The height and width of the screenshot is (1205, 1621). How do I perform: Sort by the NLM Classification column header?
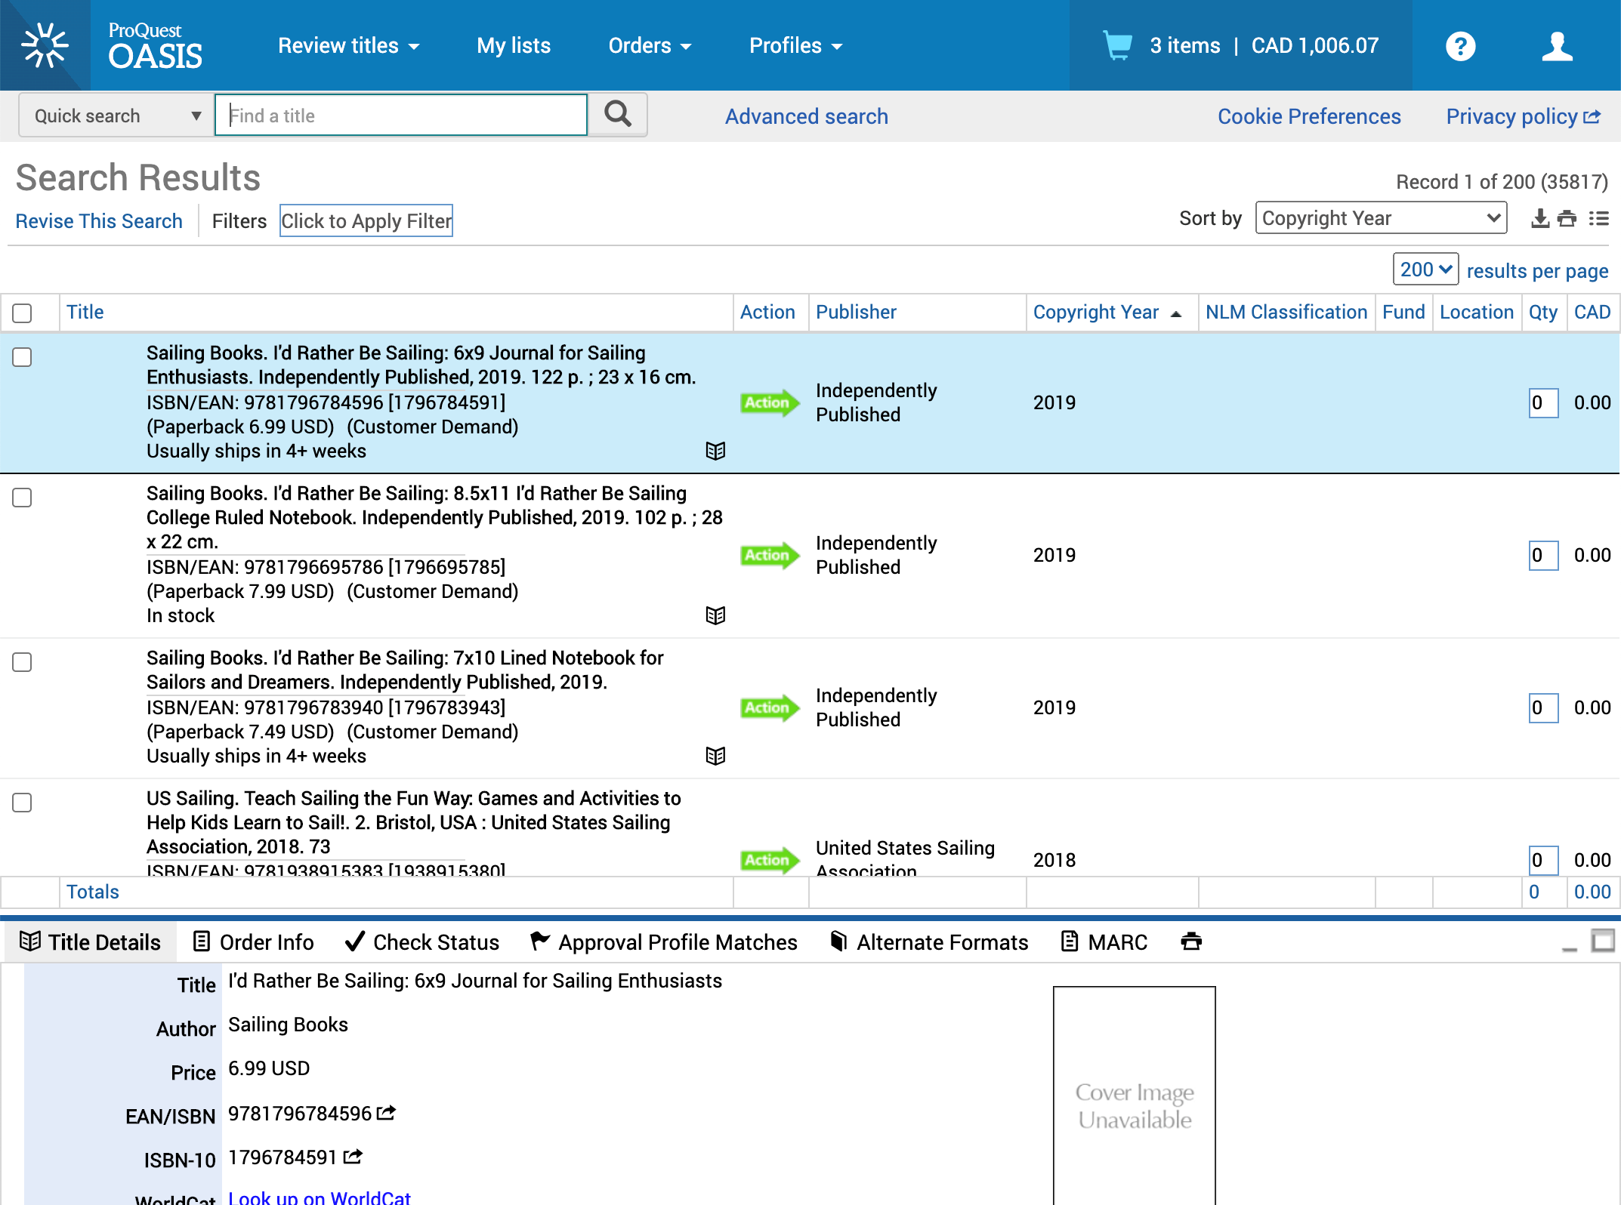click(x=1286, y=312)
